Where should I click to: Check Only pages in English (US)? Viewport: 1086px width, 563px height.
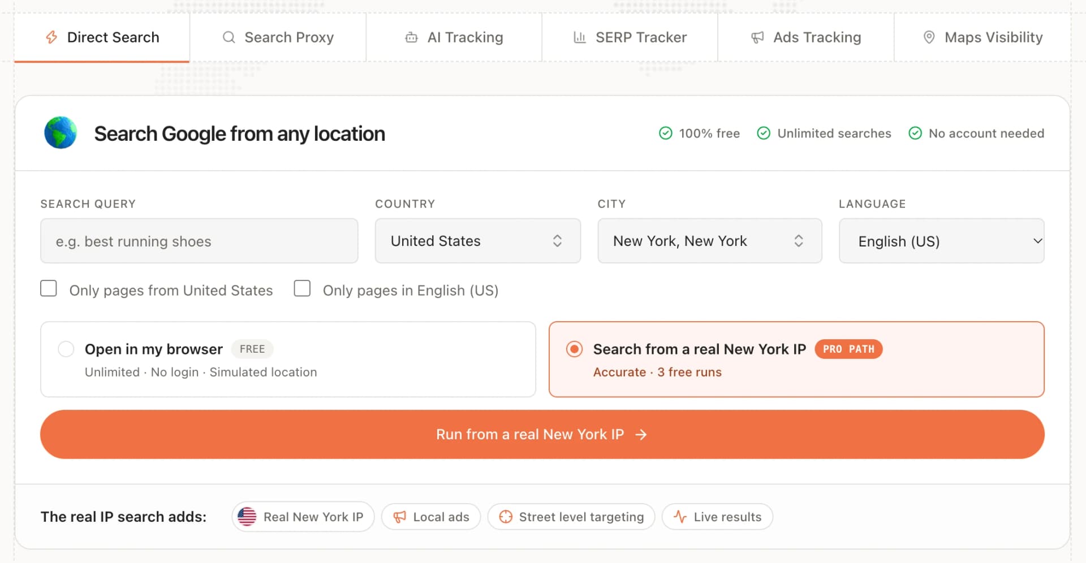tap(302, 289)
